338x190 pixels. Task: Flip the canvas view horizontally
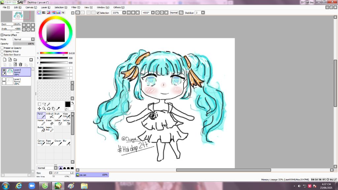coord(181,13)
